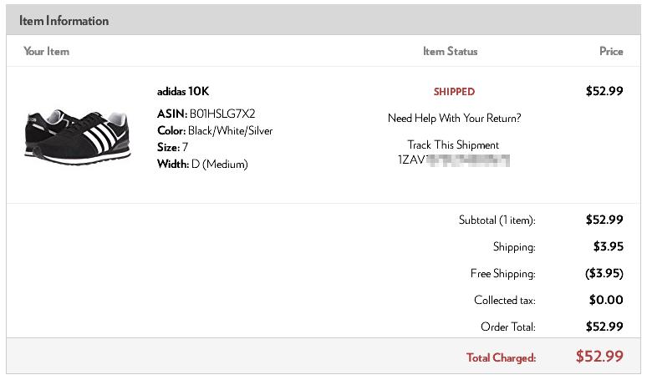Click the Size 7 detail line

point(173,148)
